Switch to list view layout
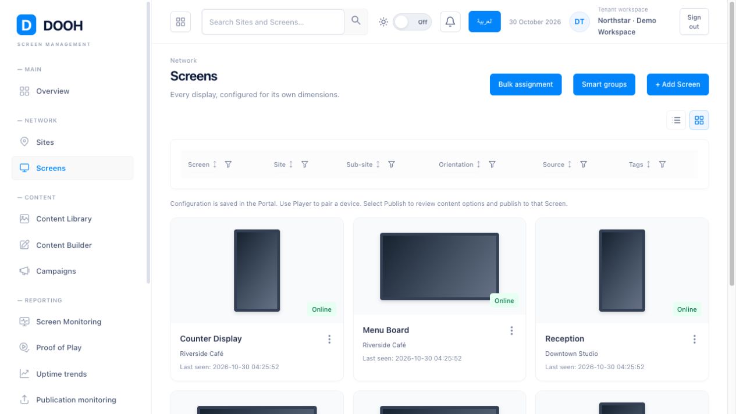 pos(676,120)
